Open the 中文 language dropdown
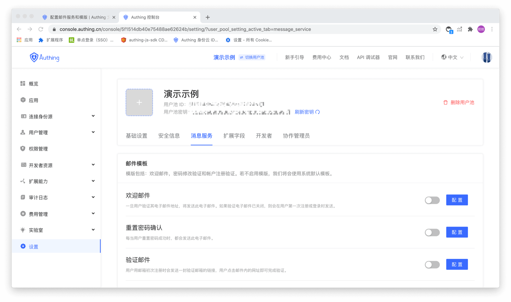 452,57
